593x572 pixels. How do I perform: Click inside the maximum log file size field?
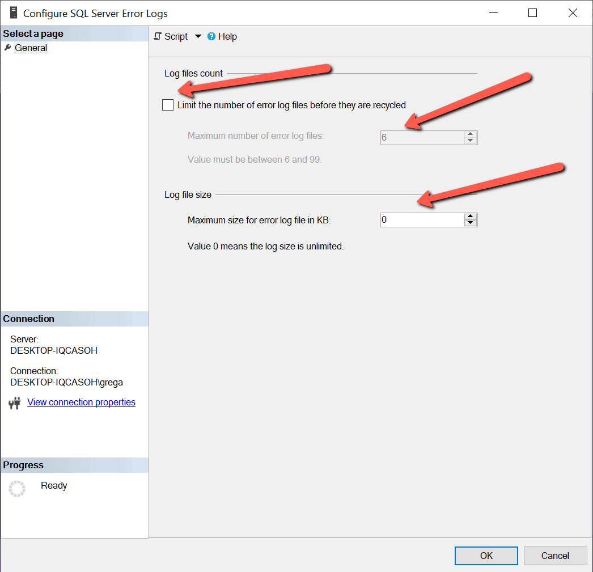(420, 219)
